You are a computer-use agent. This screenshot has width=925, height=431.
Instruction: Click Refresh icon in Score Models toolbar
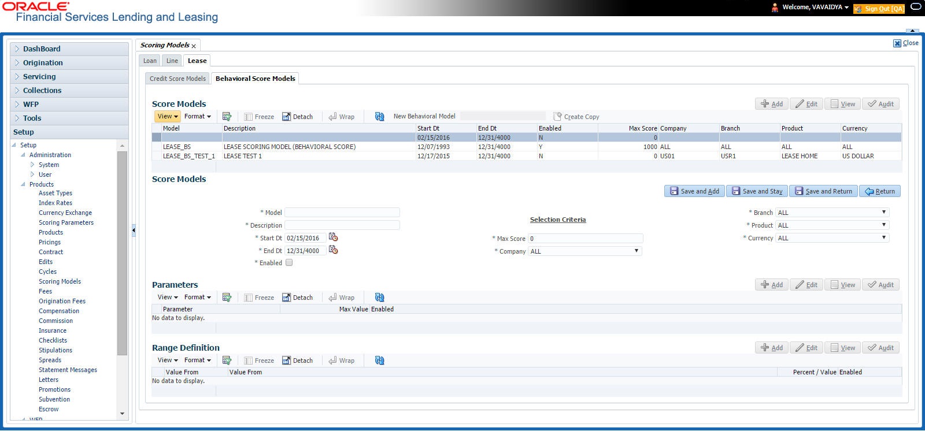379,117
